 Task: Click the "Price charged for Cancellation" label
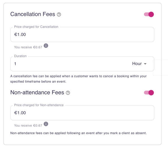[36, 27]
